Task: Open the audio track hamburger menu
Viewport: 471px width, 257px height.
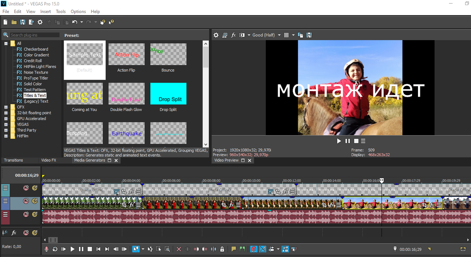Action: point(5,214)
